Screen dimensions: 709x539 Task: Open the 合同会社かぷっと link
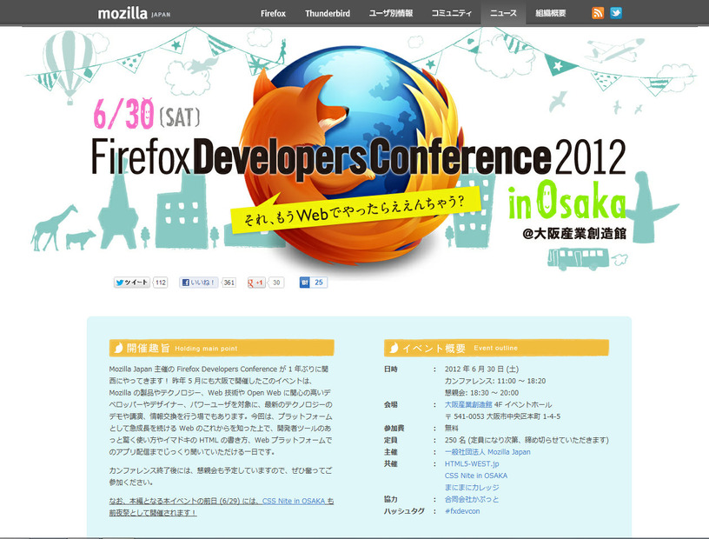[x=472, y=499]
